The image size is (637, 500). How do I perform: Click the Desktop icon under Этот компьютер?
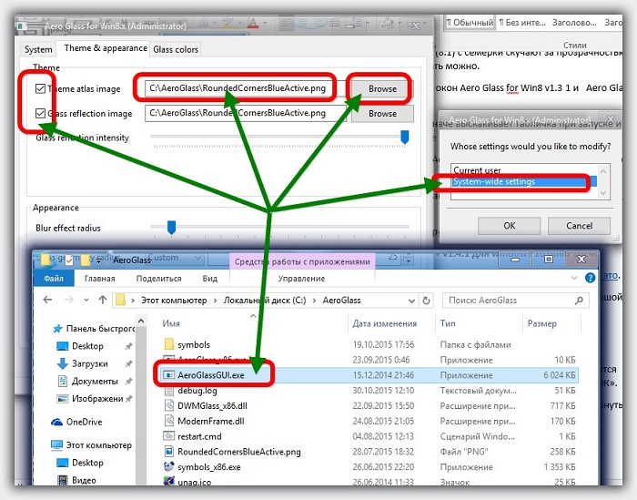(x=62, y=463)
